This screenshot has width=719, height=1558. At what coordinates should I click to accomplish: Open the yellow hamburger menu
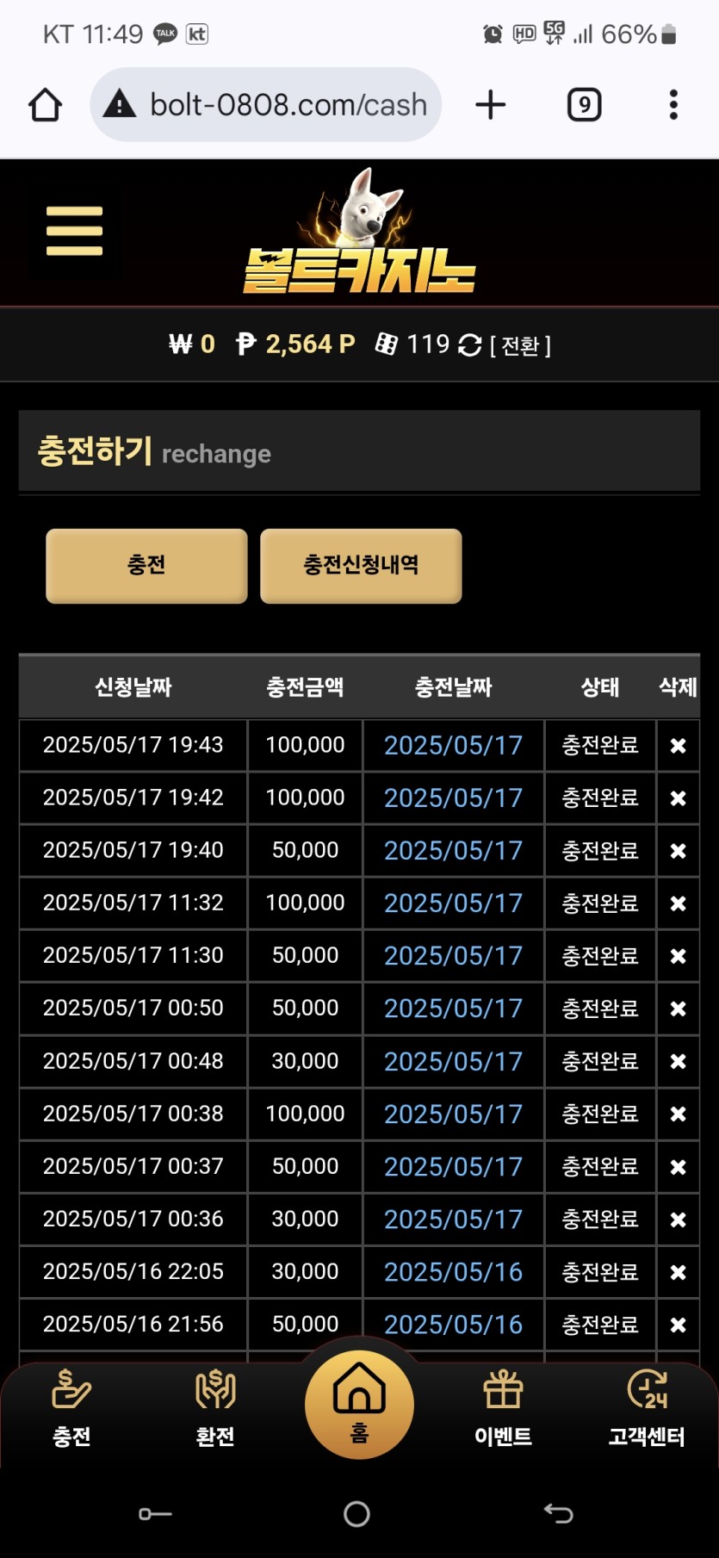pos(74,231)
